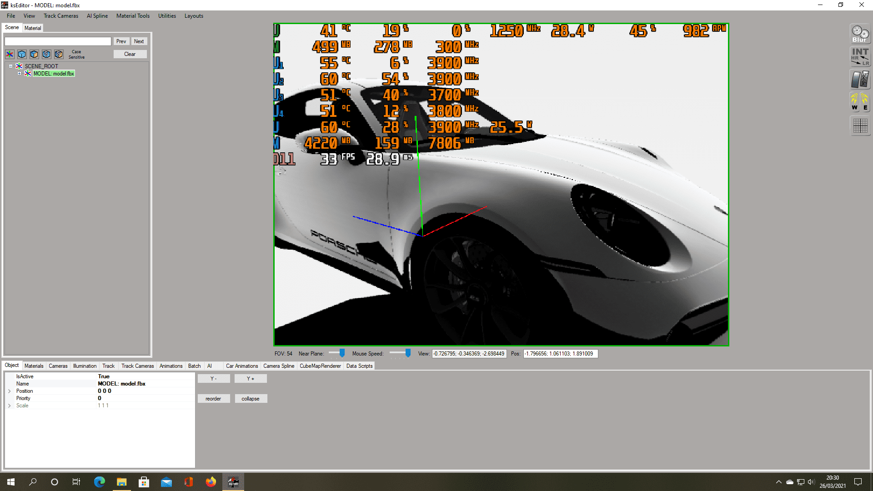Screen dimensions: 873x491
Task: Open the View menu
Action: [29, 16]
